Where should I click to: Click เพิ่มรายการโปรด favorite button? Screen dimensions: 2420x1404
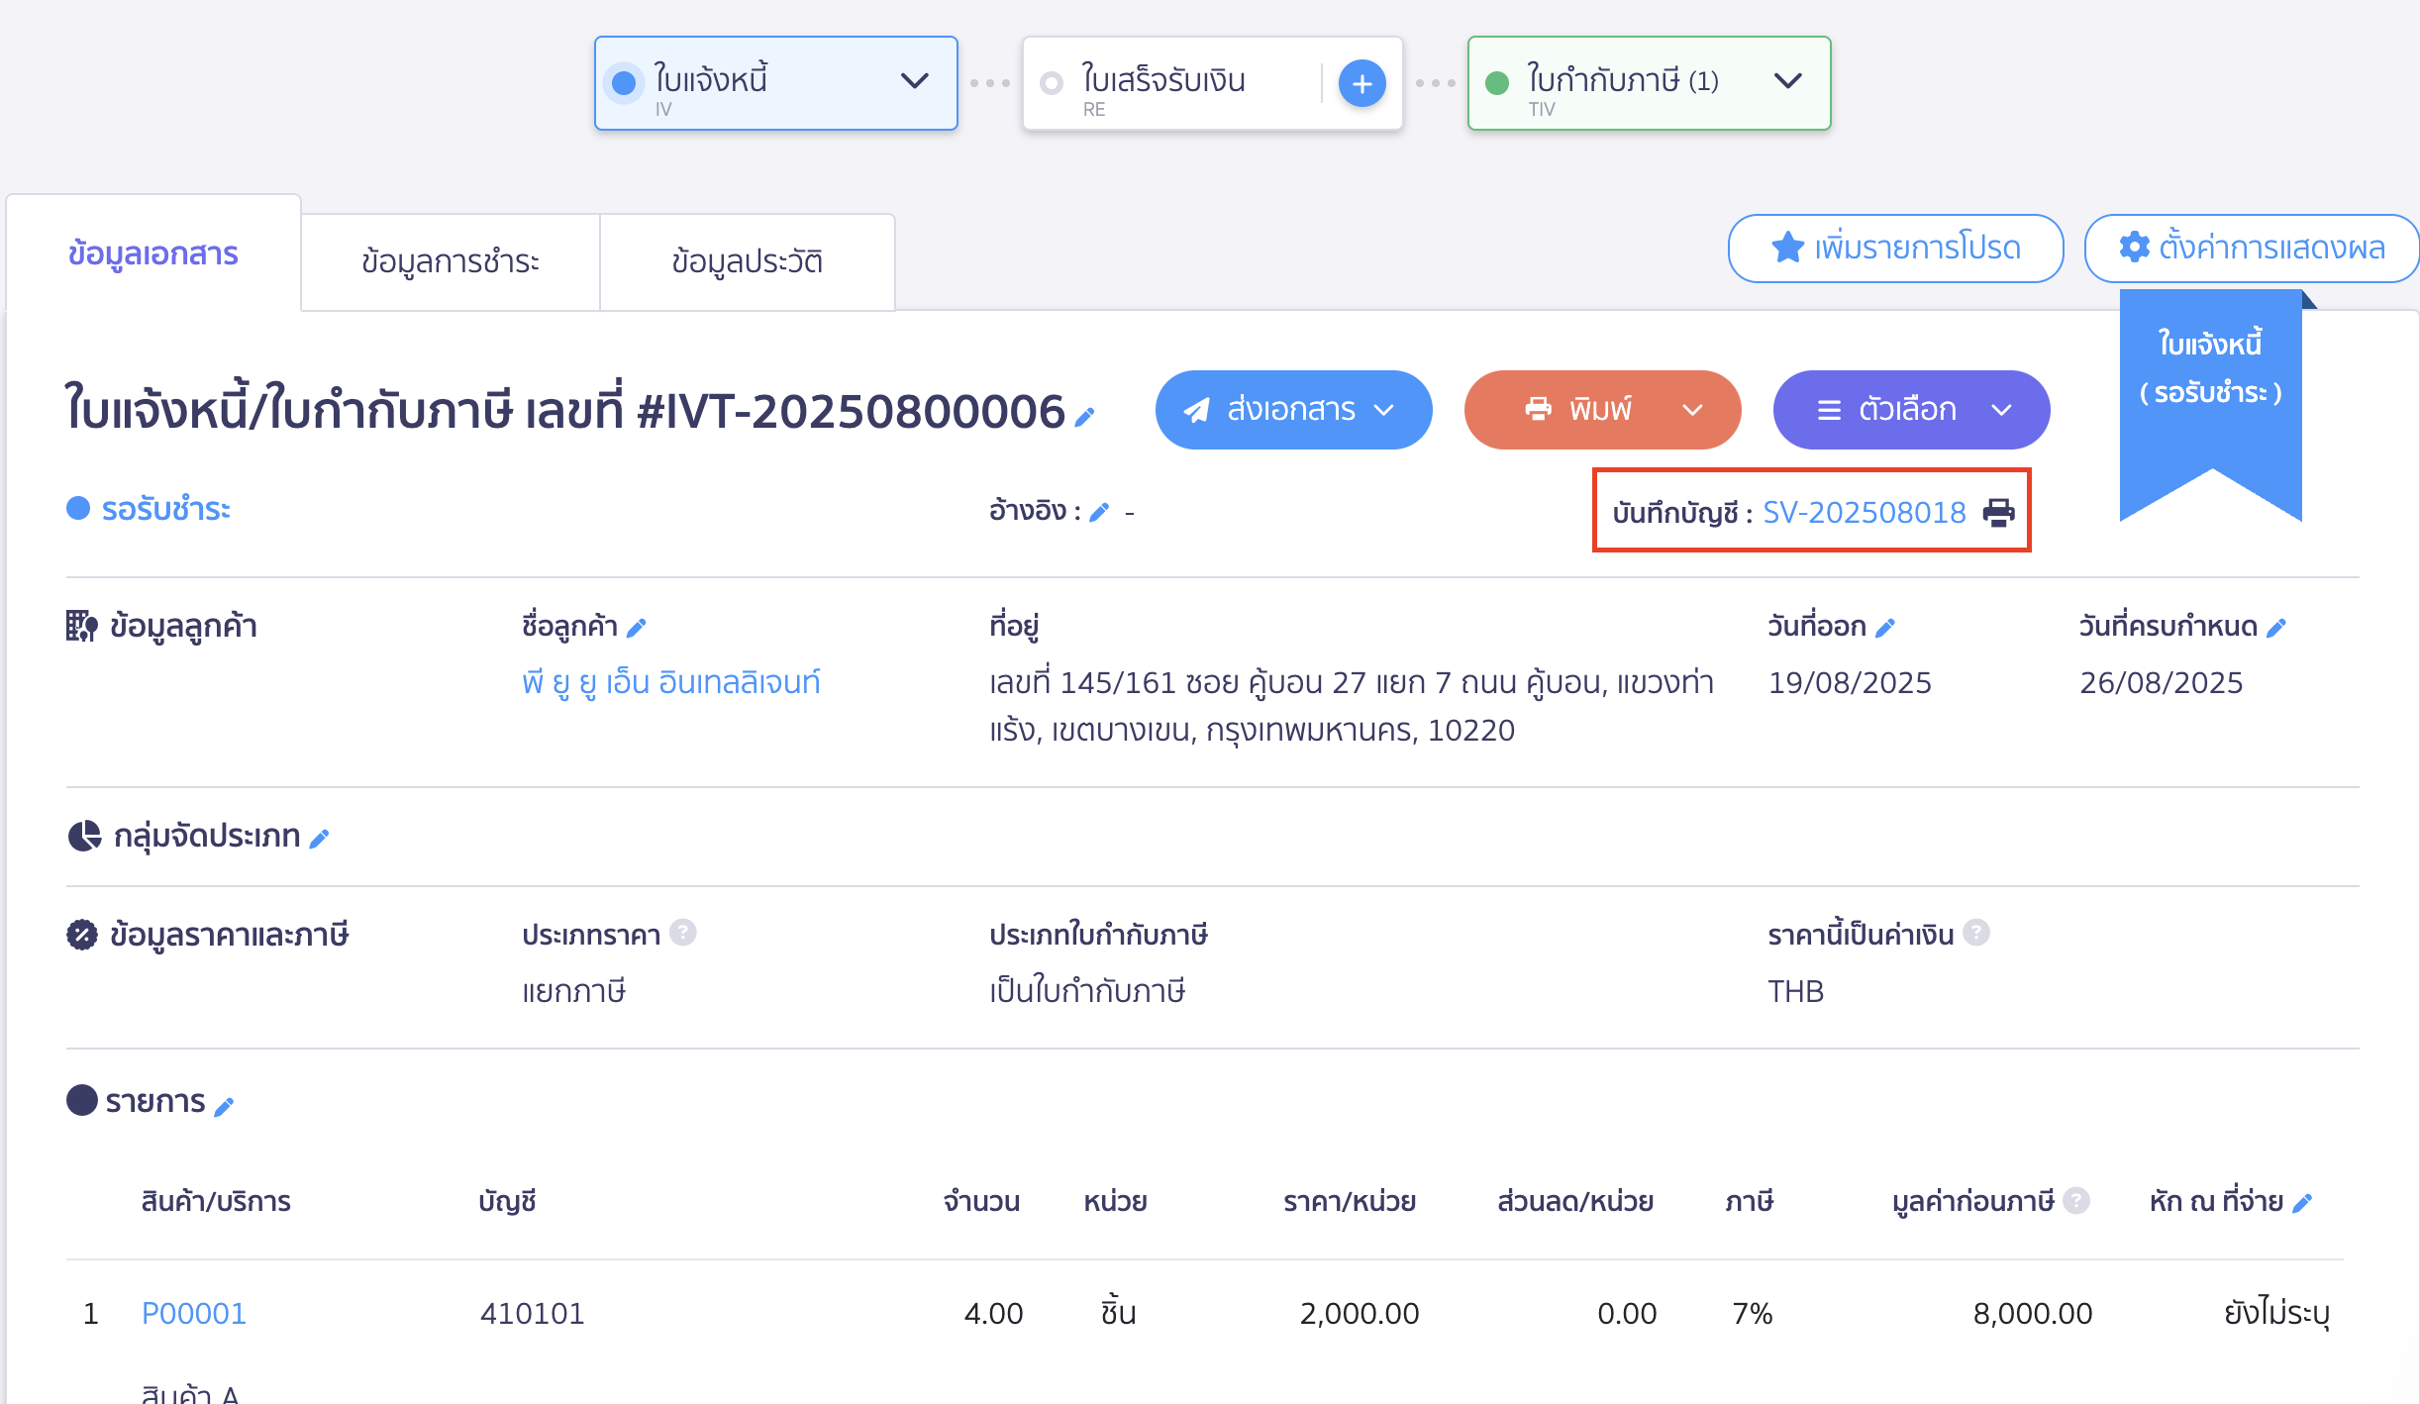(x=1895, y=248)
